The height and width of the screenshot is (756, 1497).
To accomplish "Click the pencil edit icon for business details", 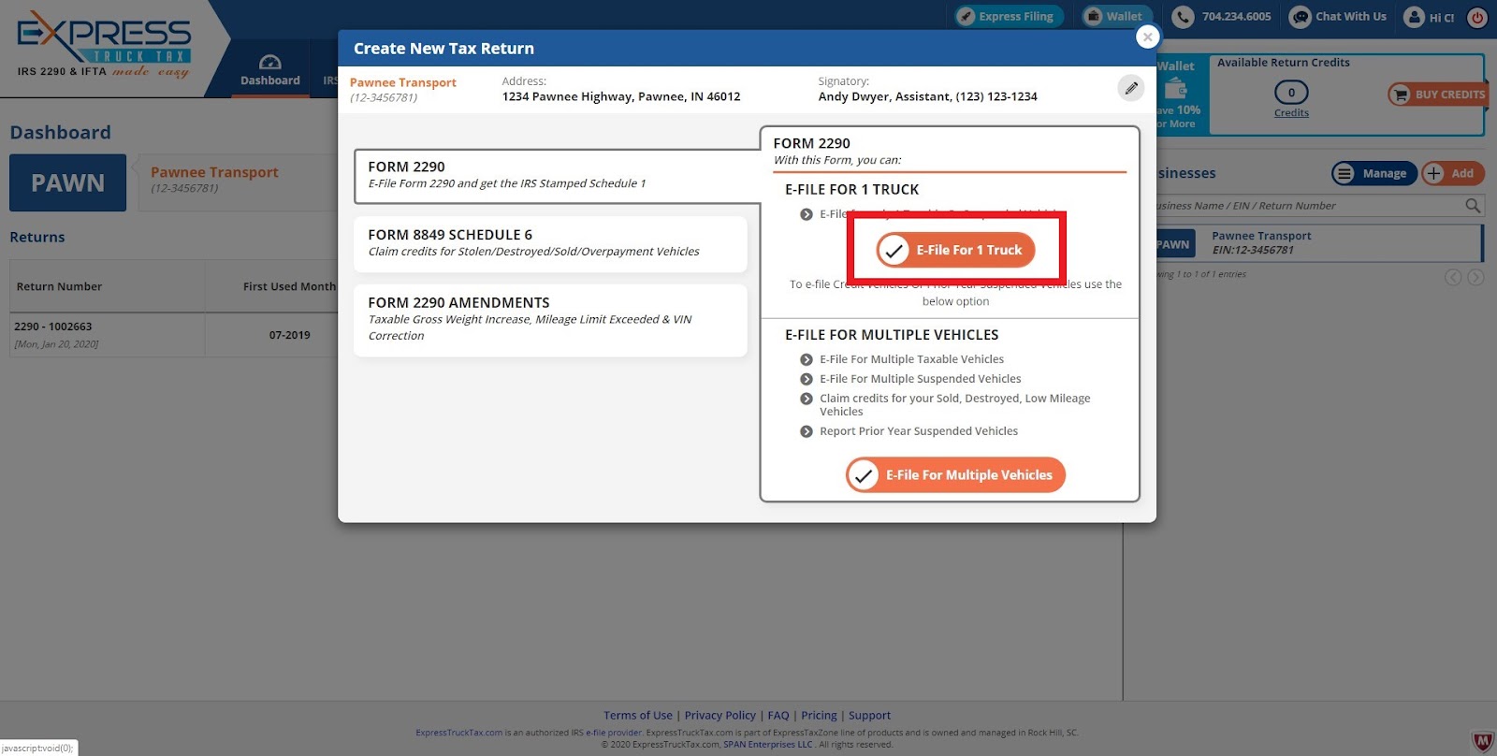I will 1131,88.
